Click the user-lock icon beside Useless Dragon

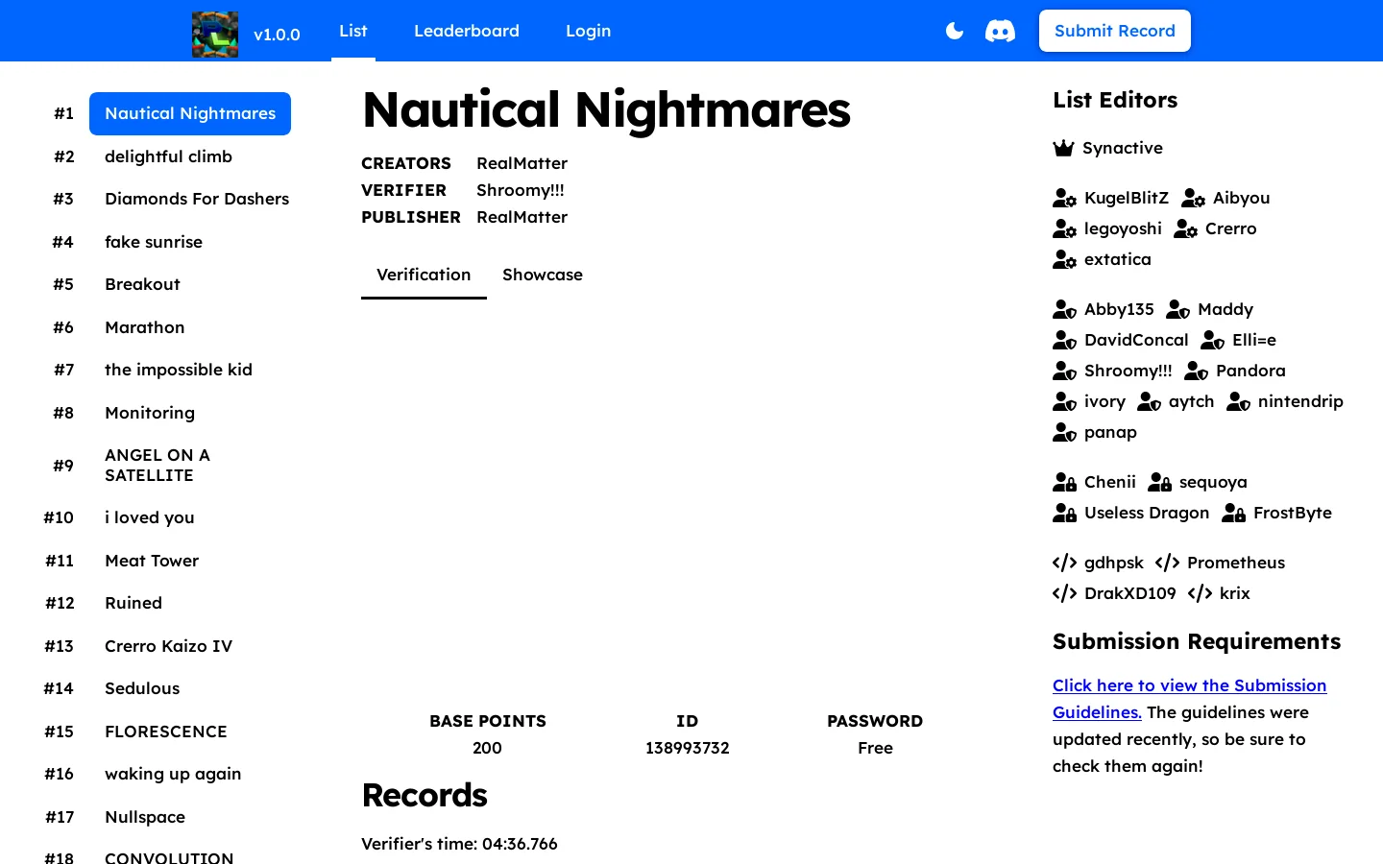click(1064, 513)
